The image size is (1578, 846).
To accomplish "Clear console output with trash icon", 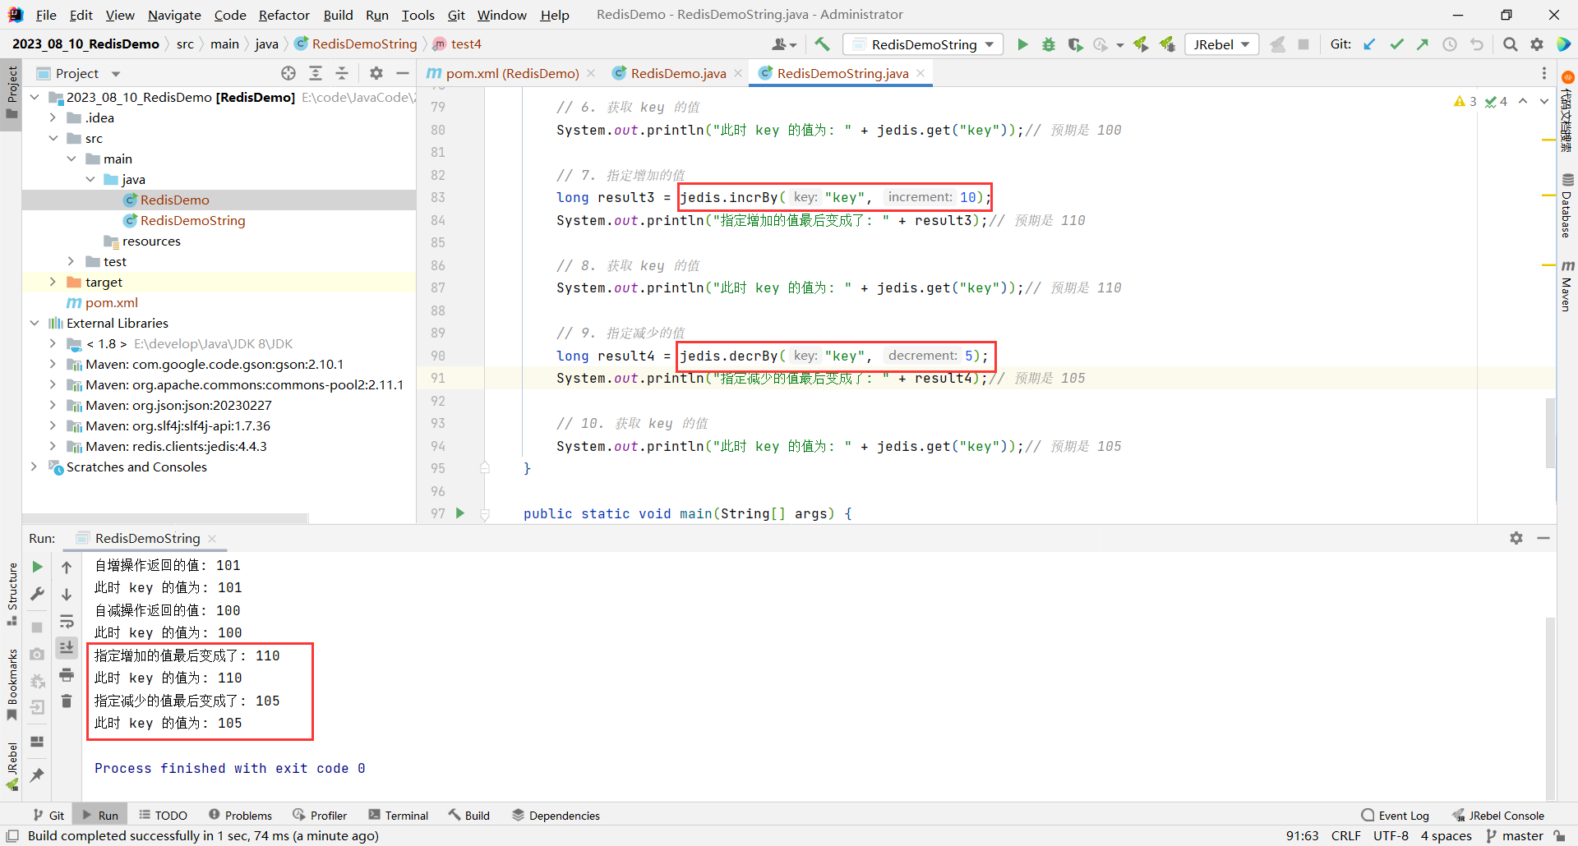I will [x=67, y=701].
